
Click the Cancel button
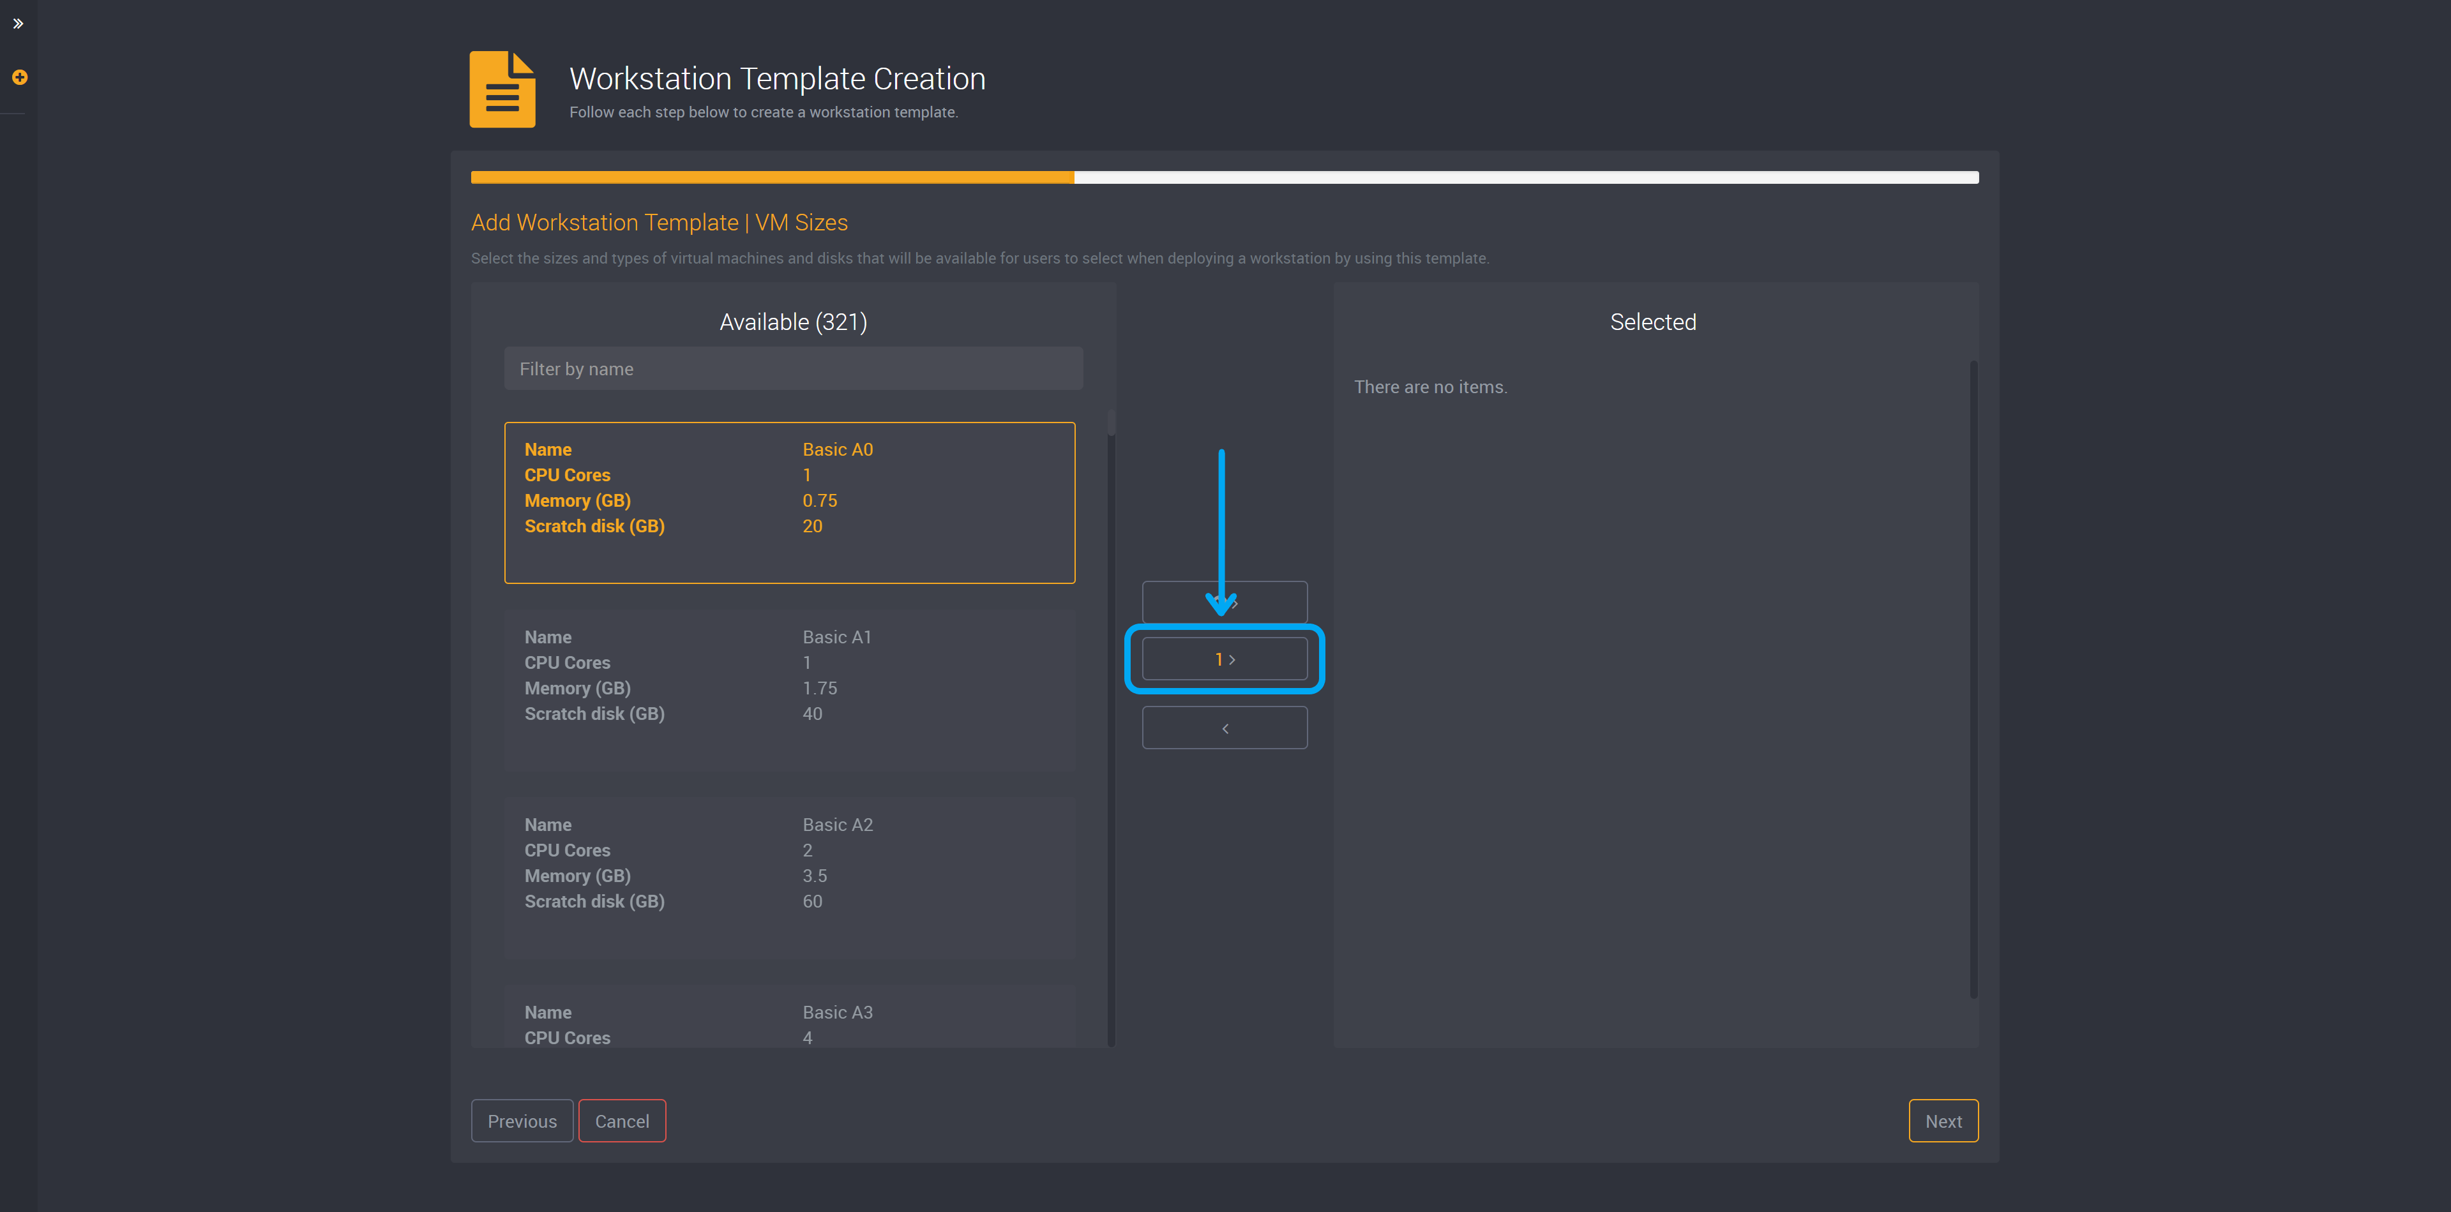click(x=621, y=1120)
